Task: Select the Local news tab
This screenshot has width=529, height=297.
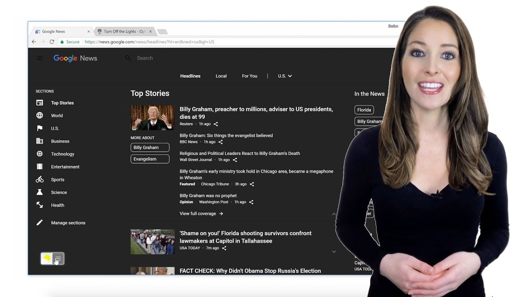Action: point(221,76)
